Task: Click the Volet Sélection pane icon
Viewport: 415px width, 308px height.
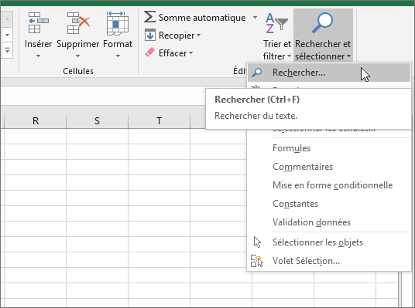Action: pyautogui.click(x=257, y=261)
